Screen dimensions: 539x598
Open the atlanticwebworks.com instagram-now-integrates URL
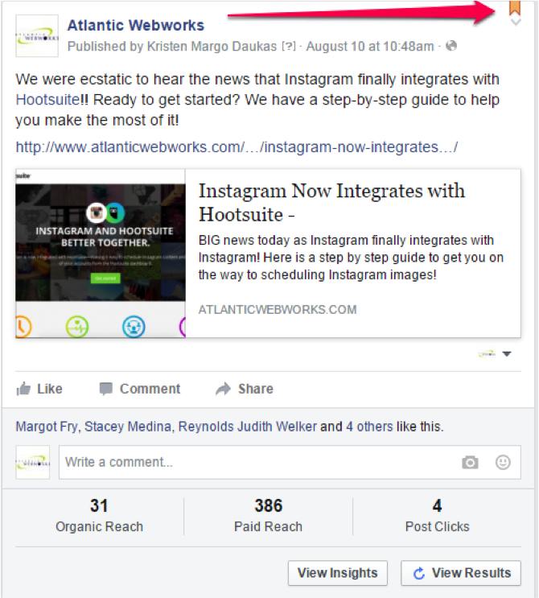pyautogui.click(x=237, y=147)
